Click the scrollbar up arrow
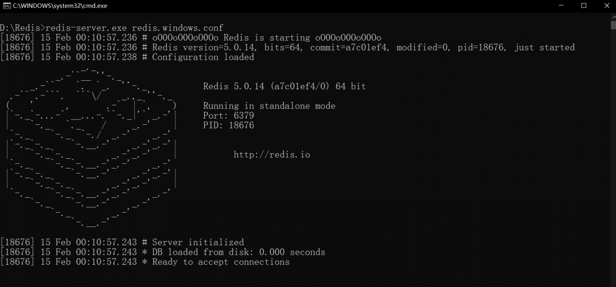 tap(613, 17)
